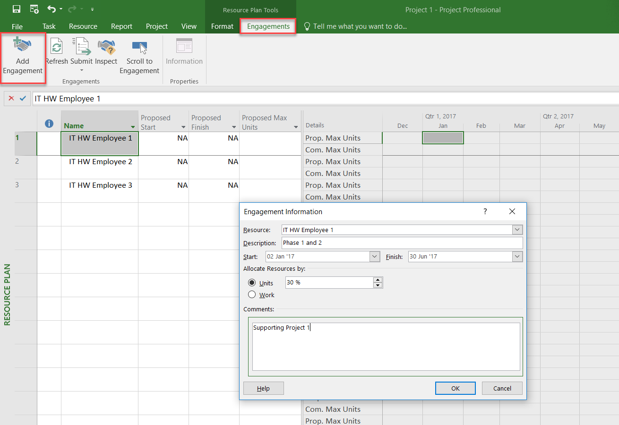Cancel cell entry with red X icon

(11, 98)
